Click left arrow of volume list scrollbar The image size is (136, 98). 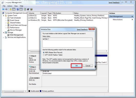[29, 51]
